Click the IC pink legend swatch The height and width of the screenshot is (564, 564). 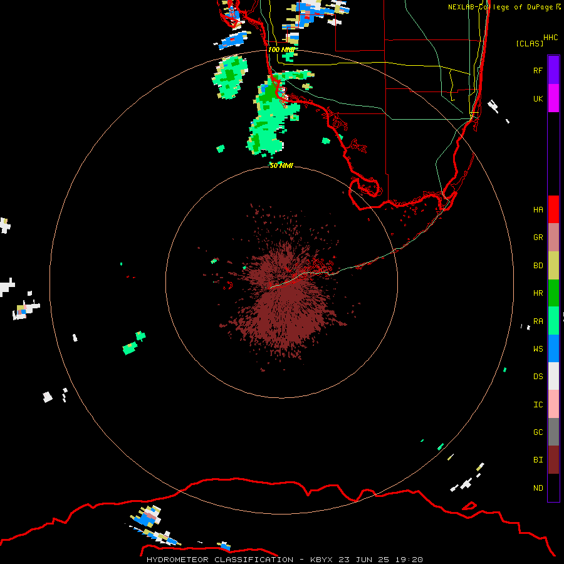point(553,404)
